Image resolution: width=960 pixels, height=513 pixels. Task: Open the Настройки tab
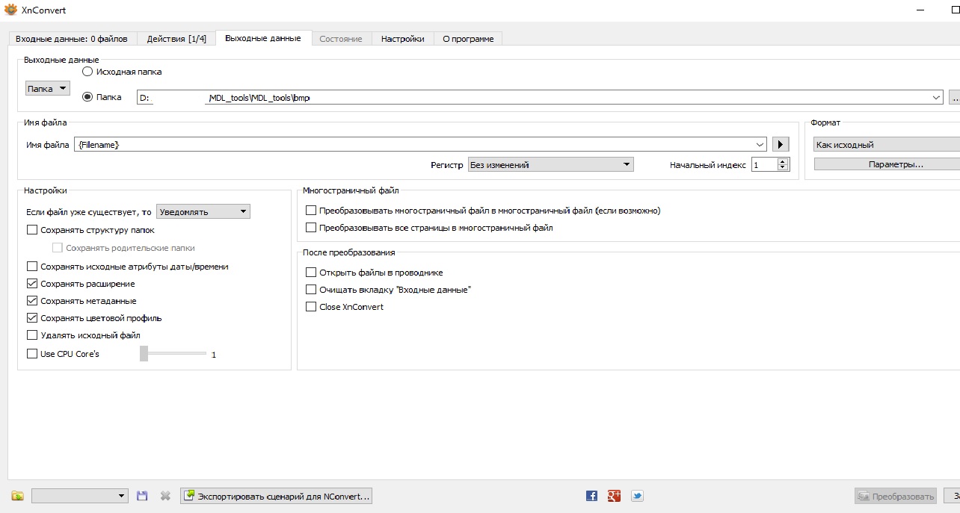pyautogui.click(x=403, y=39)
